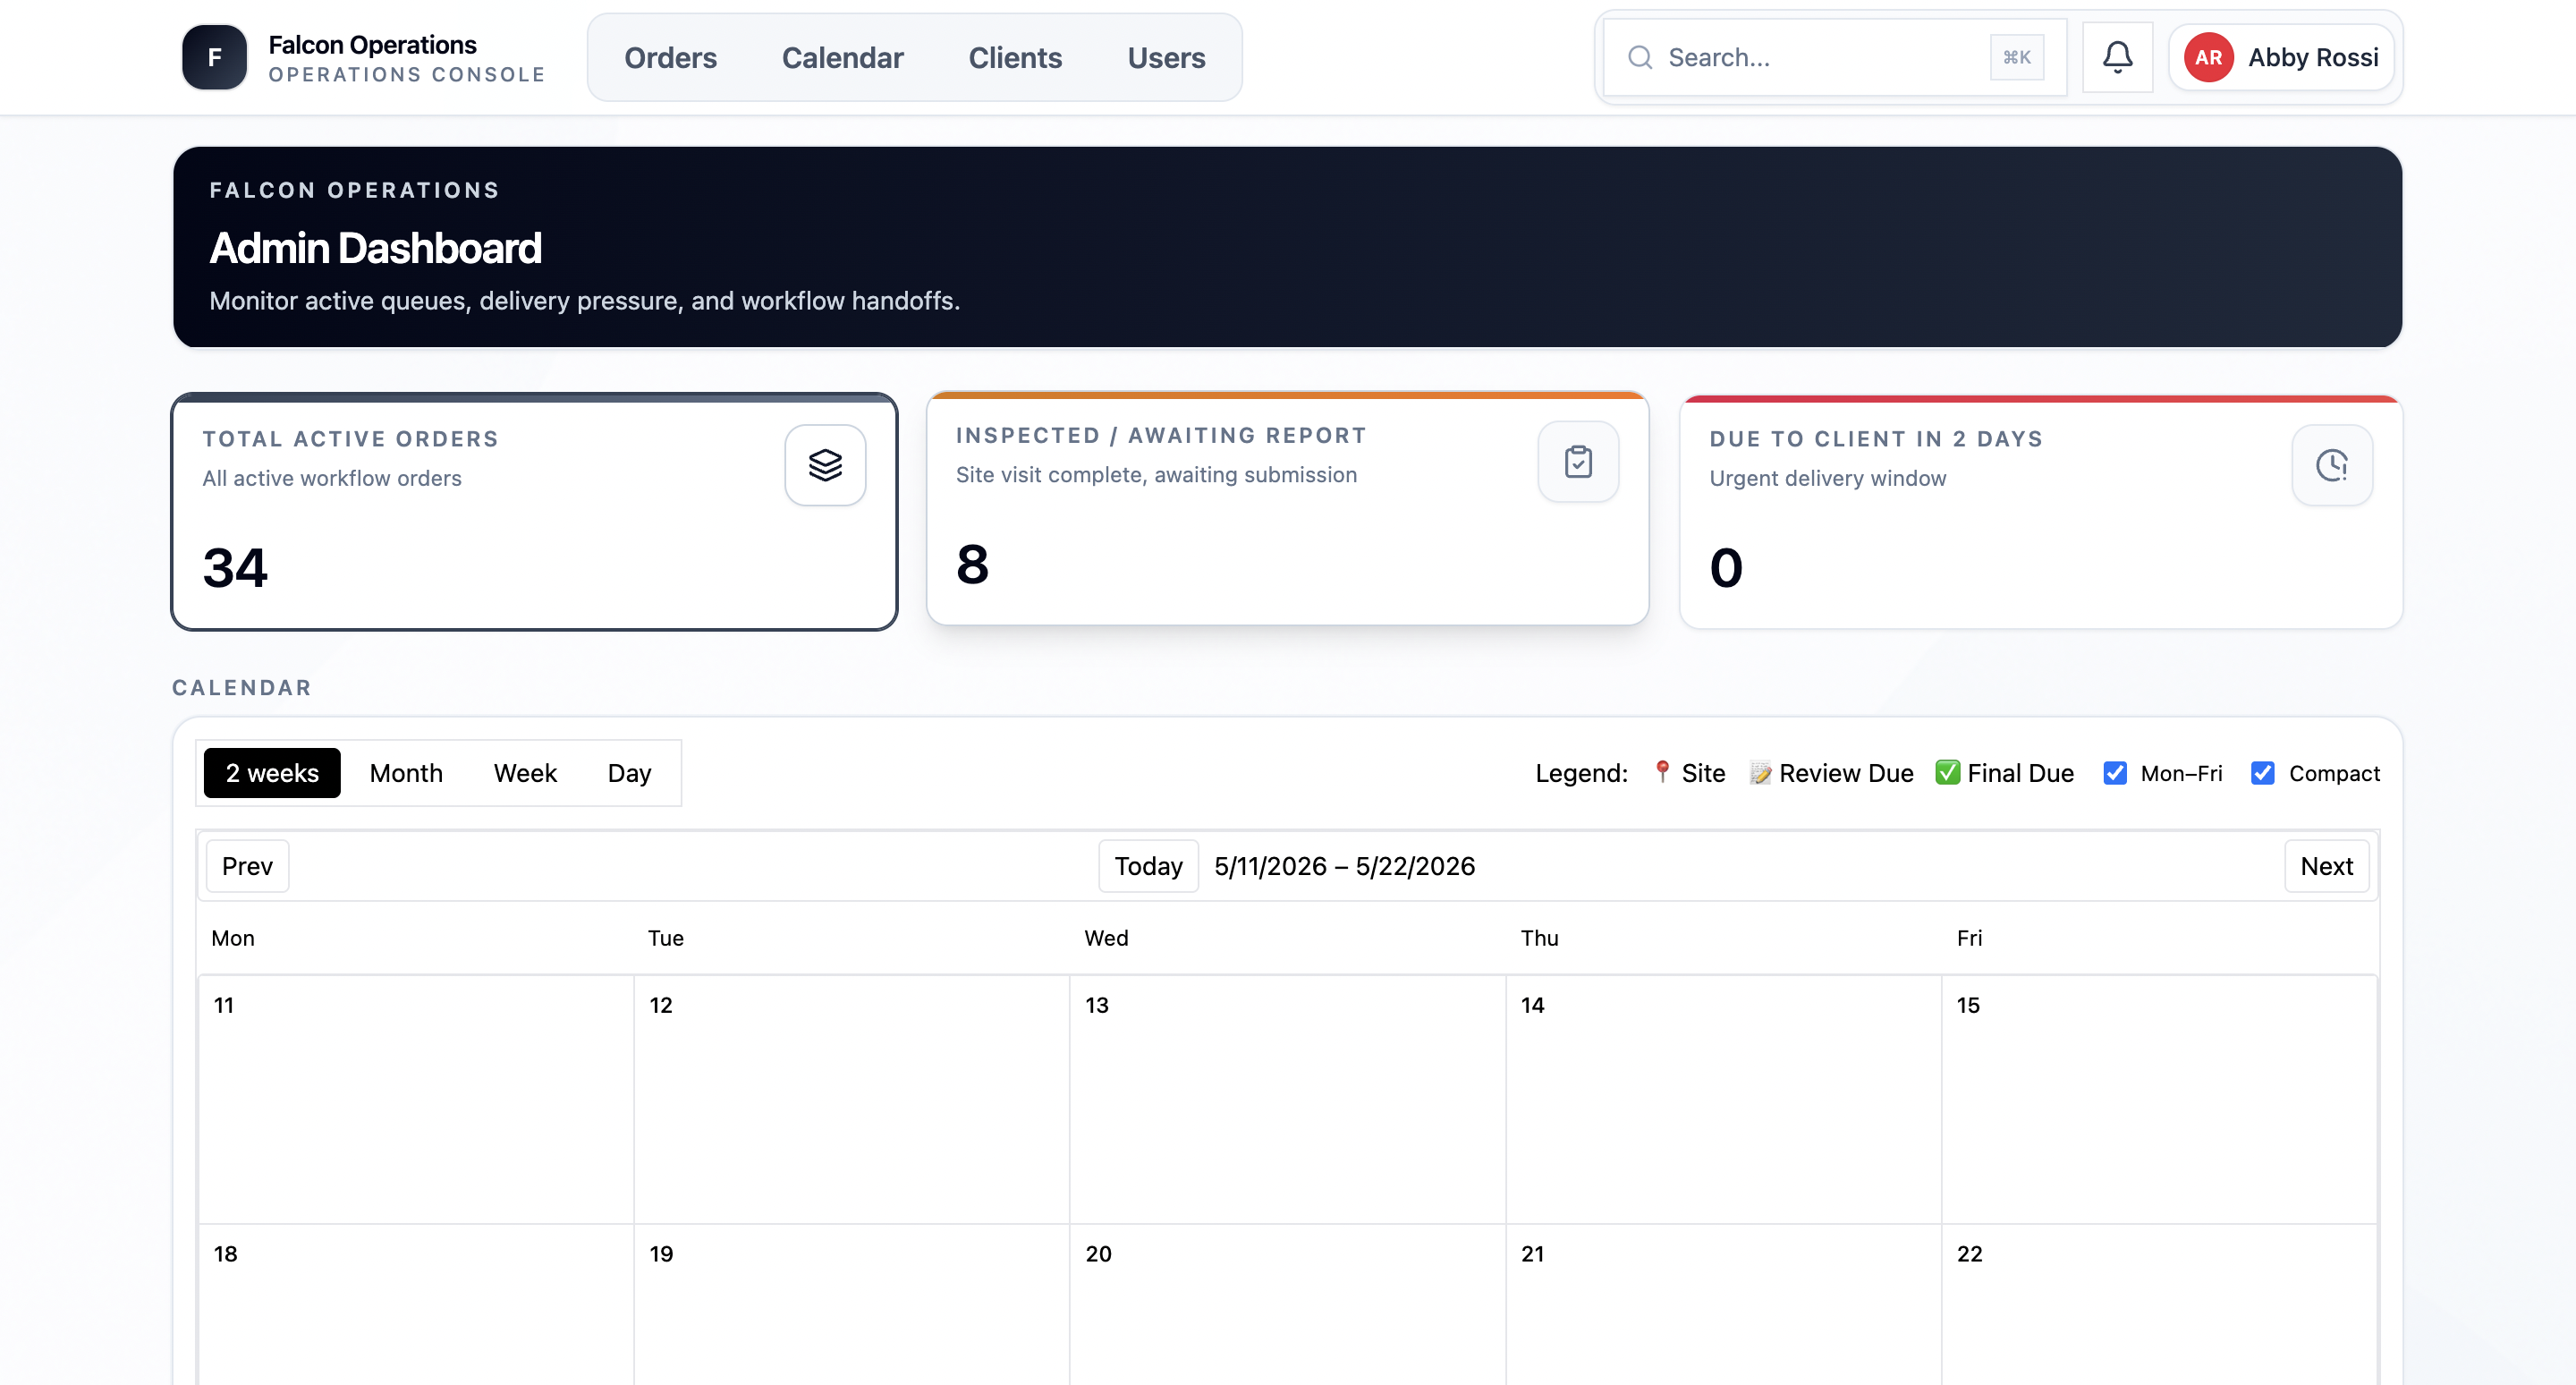Click the 8 awaiting report count
Image resolution: width=2576 pixels, height=1385 pixels.
[972, 564]
